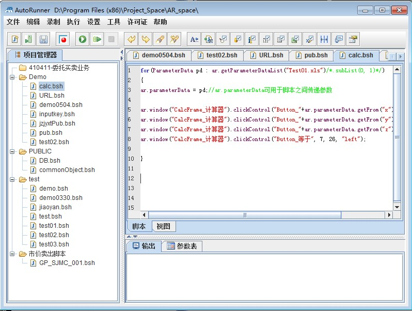Click the redo arrow icon

click(146, 39)
